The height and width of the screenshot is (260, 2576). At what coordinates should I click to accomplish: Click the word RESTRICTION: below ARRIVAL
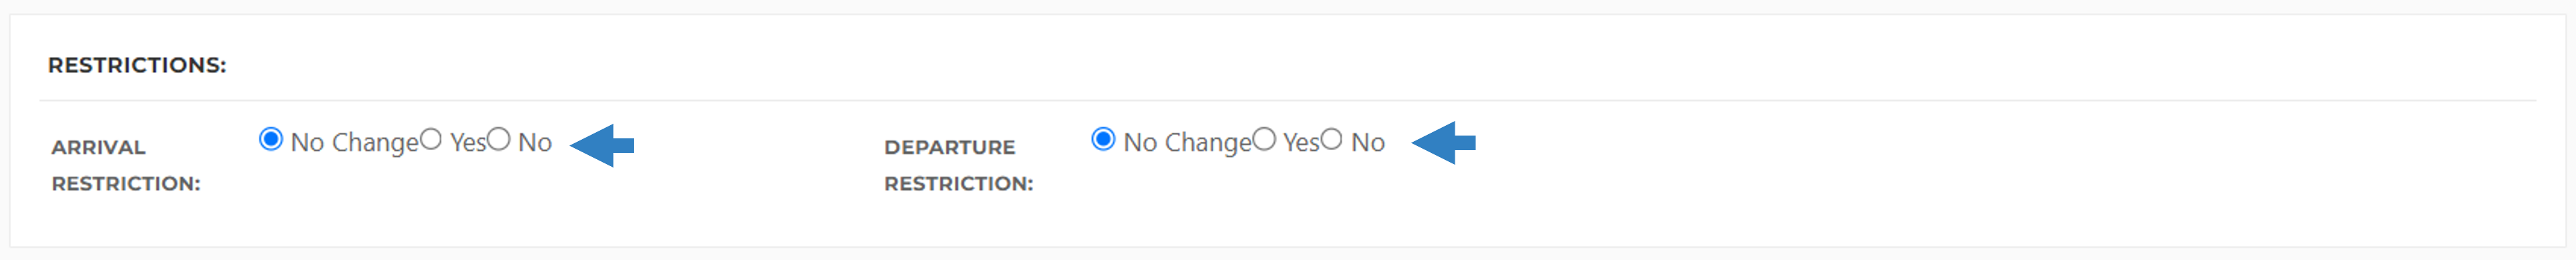coord(126,184)
